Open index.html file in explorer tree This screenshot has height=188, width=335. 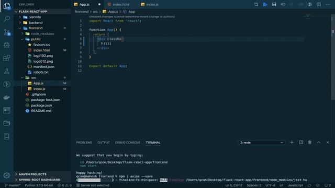[42, 50]
